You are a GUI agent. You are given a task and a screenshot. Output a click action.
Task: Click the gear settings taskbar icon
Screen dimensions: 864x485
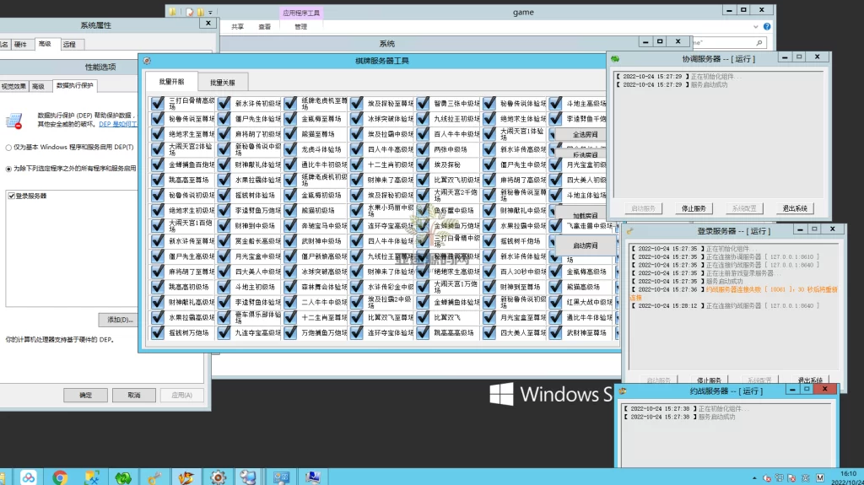click(217, 477)
